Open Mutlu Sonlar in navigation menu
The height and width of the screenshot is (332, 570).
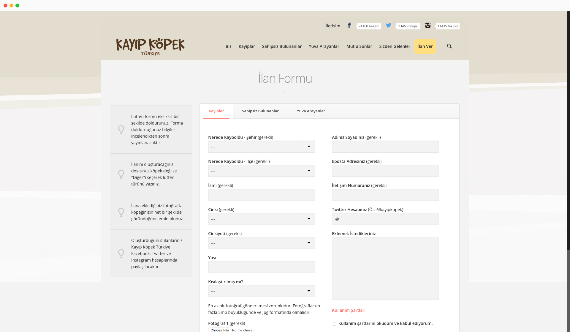(x=359, y=46)
